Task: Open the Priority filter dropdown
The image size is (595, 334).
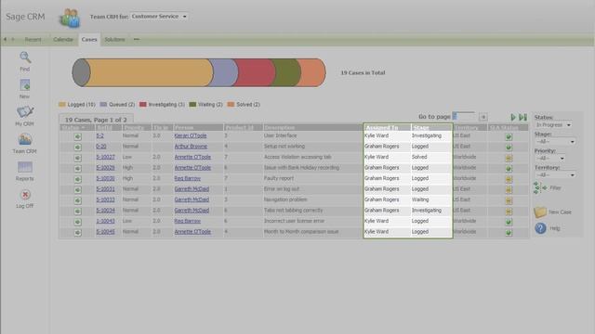Action: [x=549, y=158]
